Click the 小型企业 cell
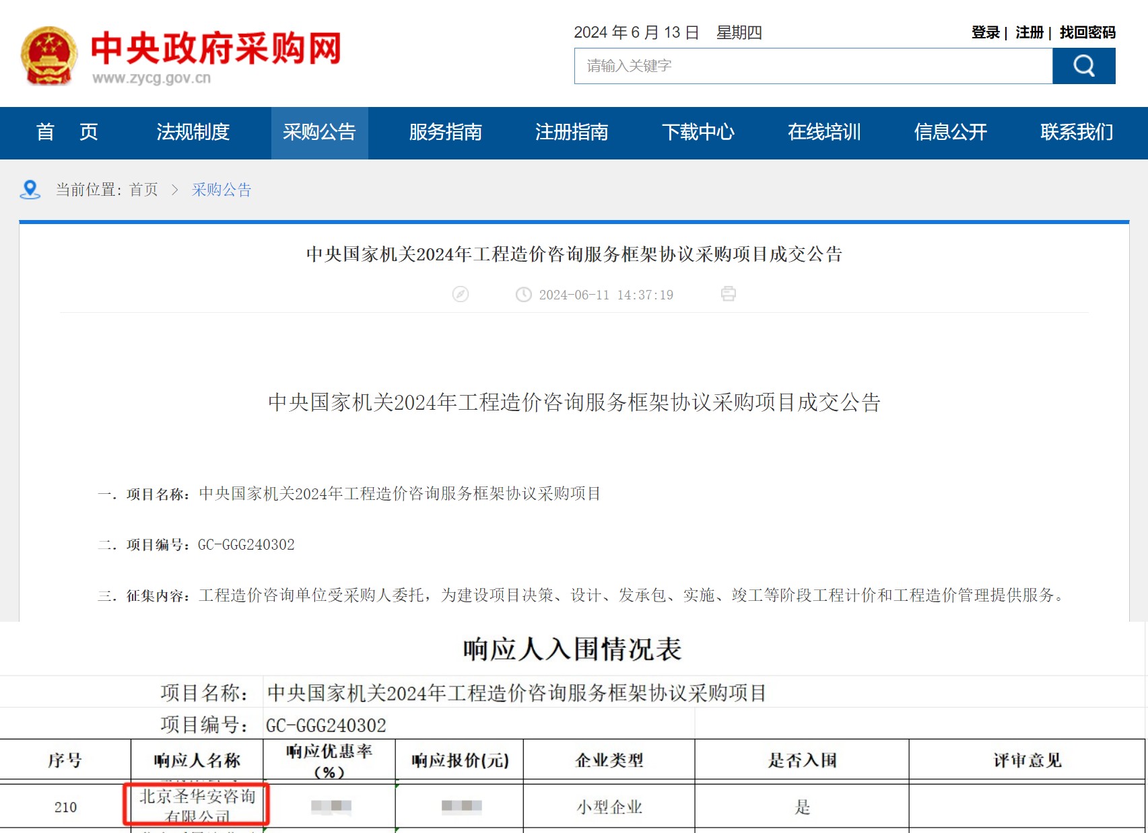 pyautogui.click(x=609, y=807)
